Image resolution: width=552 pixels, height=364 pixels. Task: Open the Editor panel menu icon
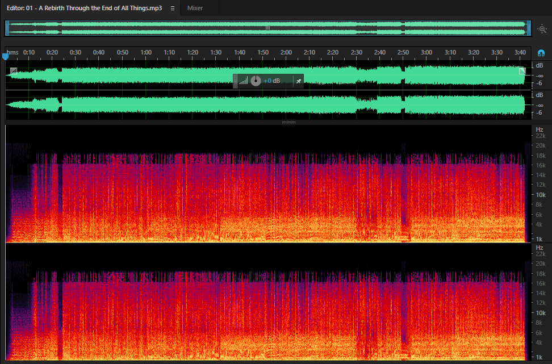(x=173, y=8)
